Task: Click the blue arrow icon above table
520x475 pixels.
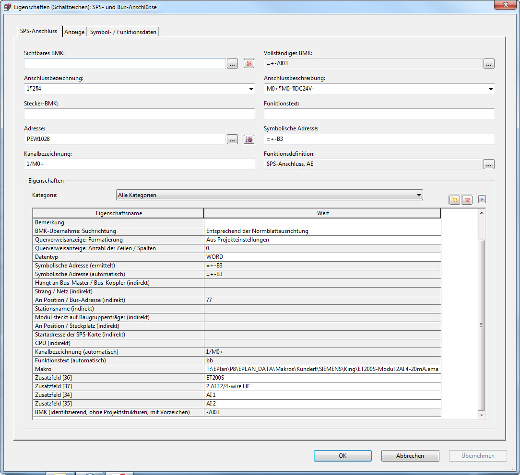Action: [x=482, y=199]
